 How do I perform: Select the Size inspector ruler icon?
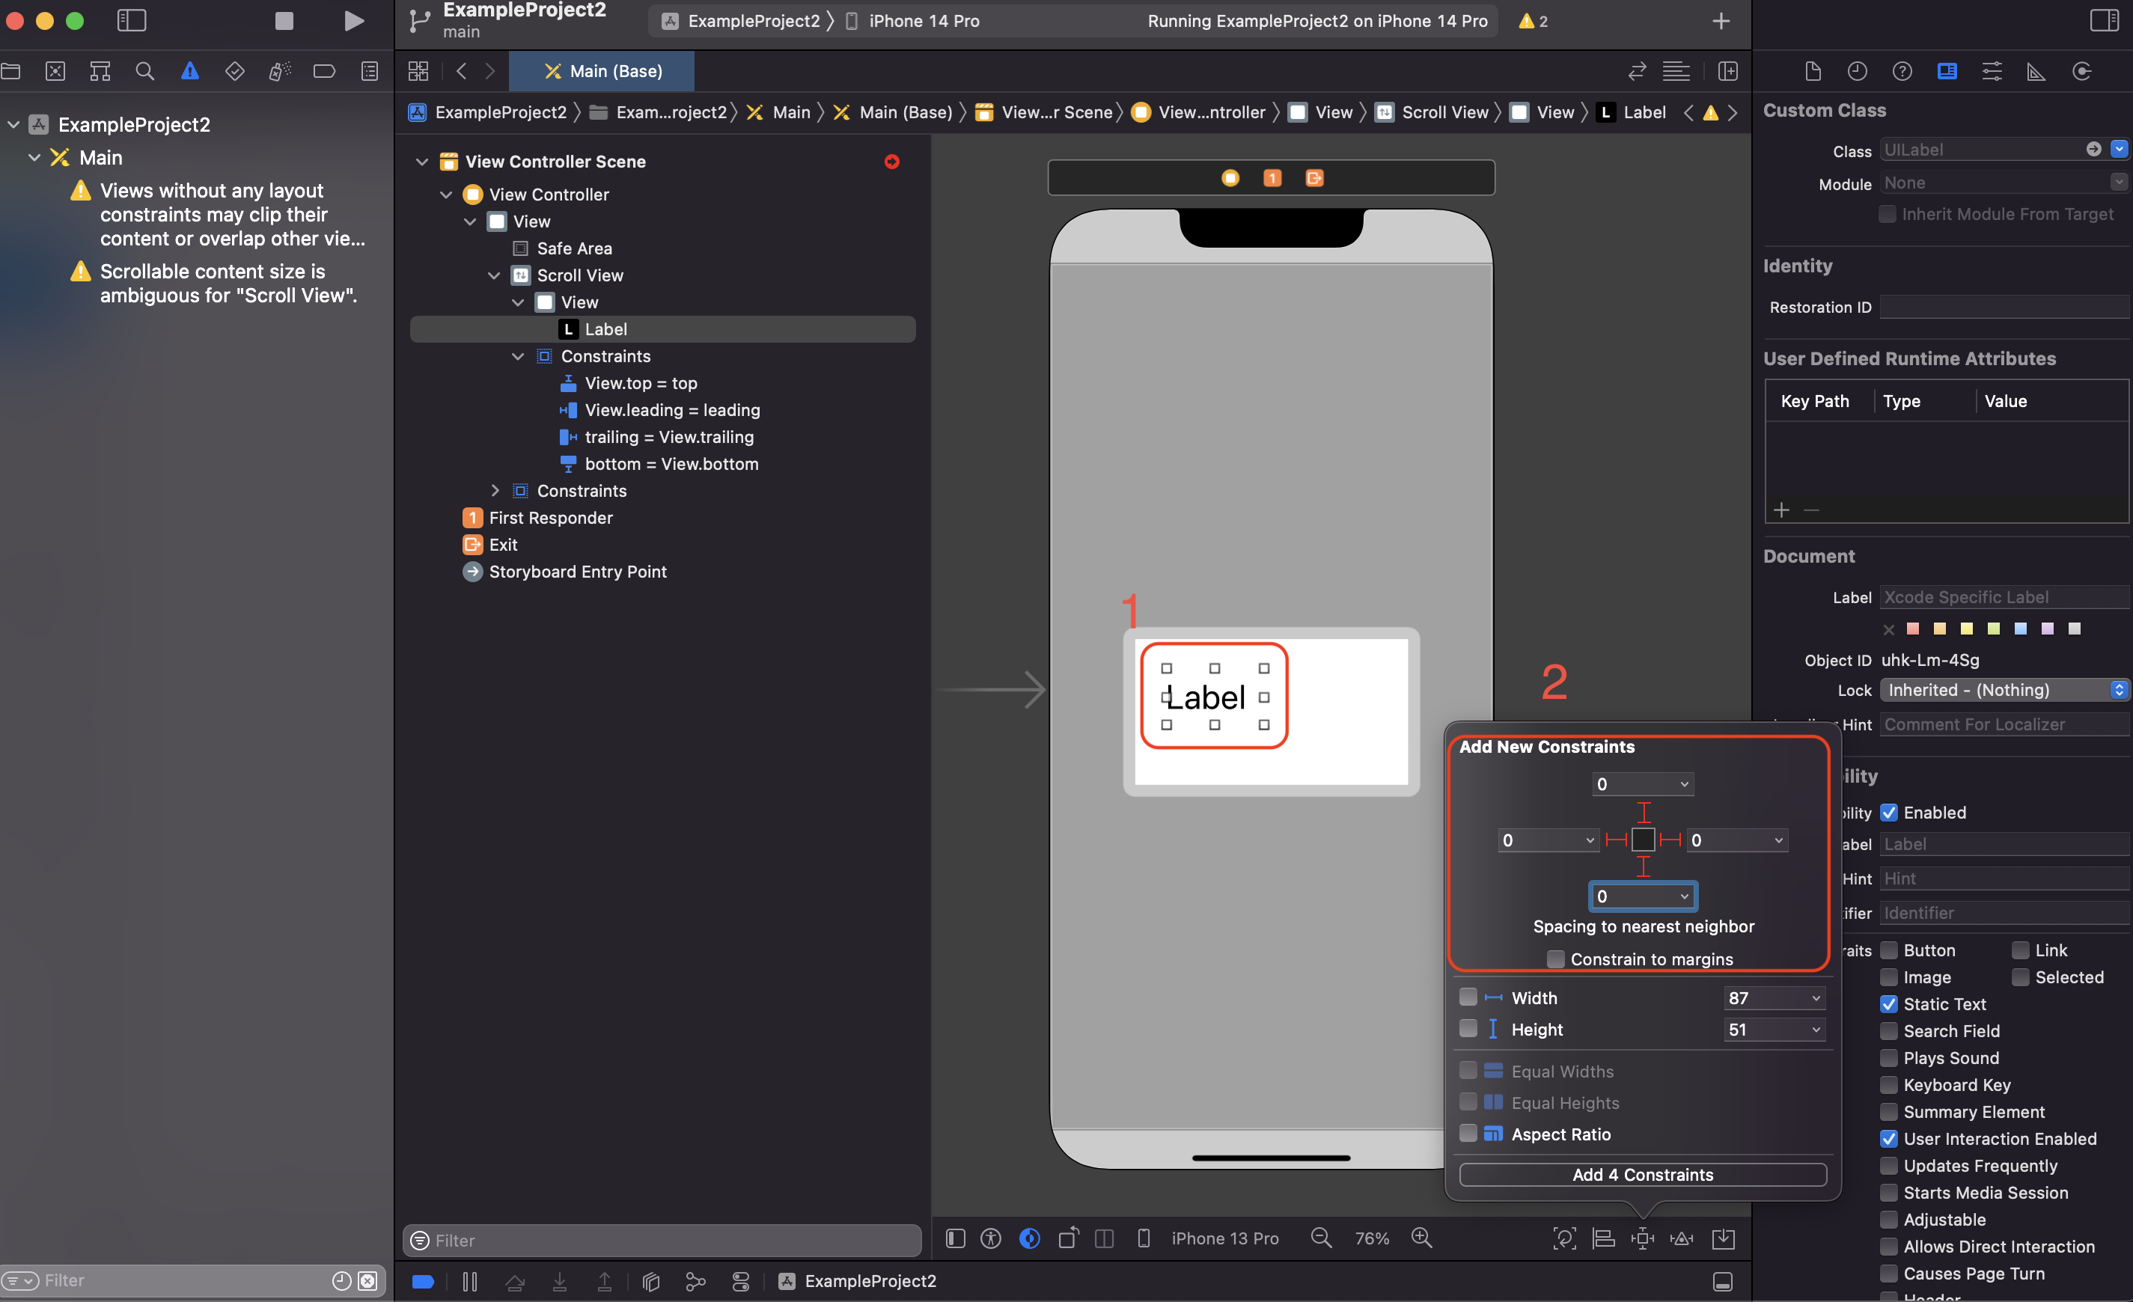click(x=2036, y=71)
